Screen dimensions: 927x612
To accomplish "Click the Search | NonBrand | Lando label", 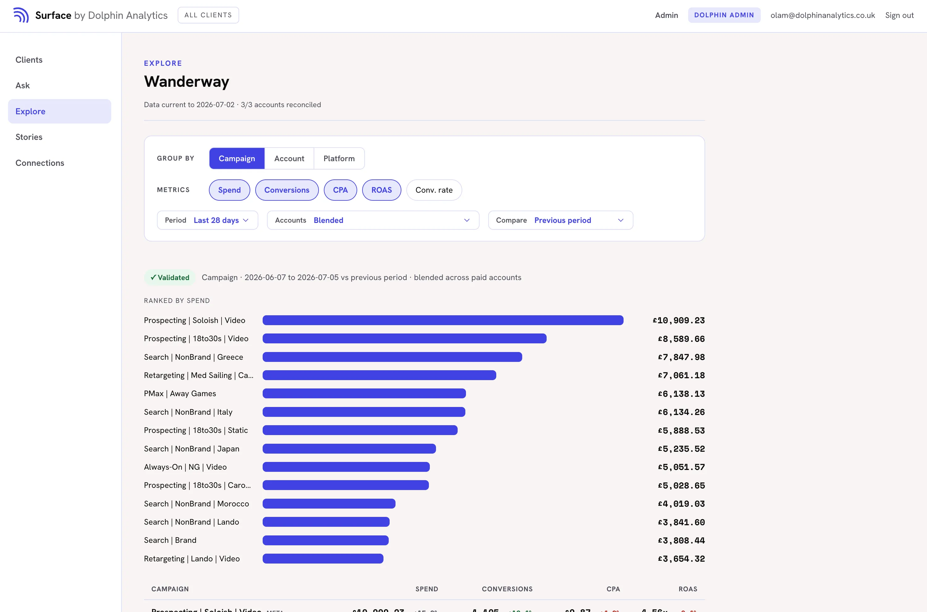I will click(x=191, y=522).
